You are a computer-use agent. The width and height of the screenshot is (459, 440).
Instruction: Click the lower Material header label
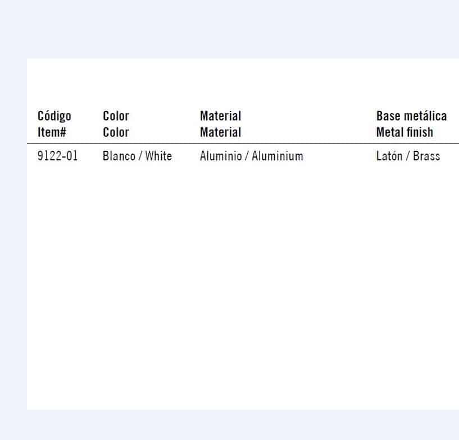[x=221, y=132]
